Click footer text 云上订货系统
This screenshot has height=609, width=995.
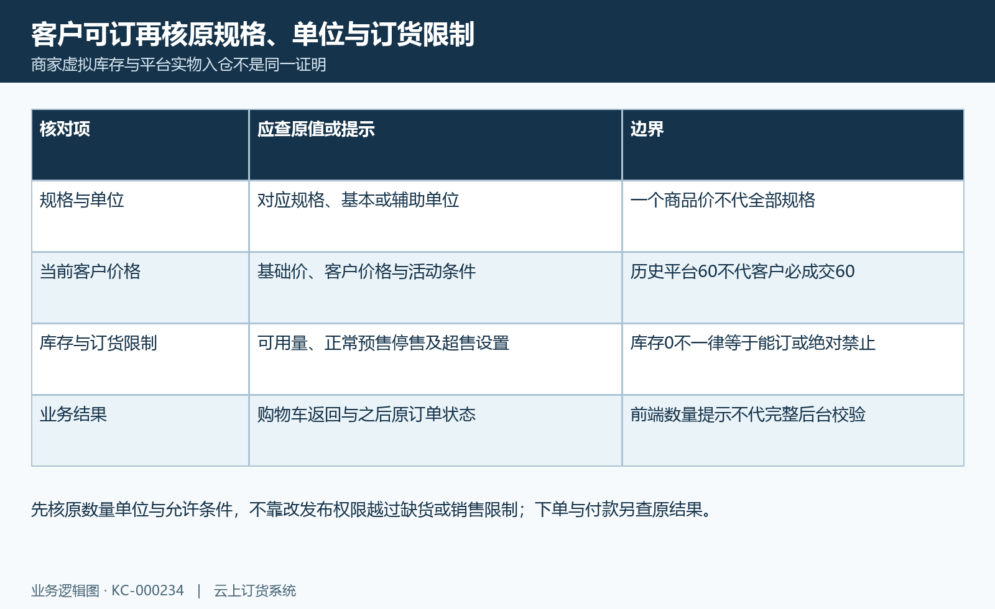(x=255, y=590)
